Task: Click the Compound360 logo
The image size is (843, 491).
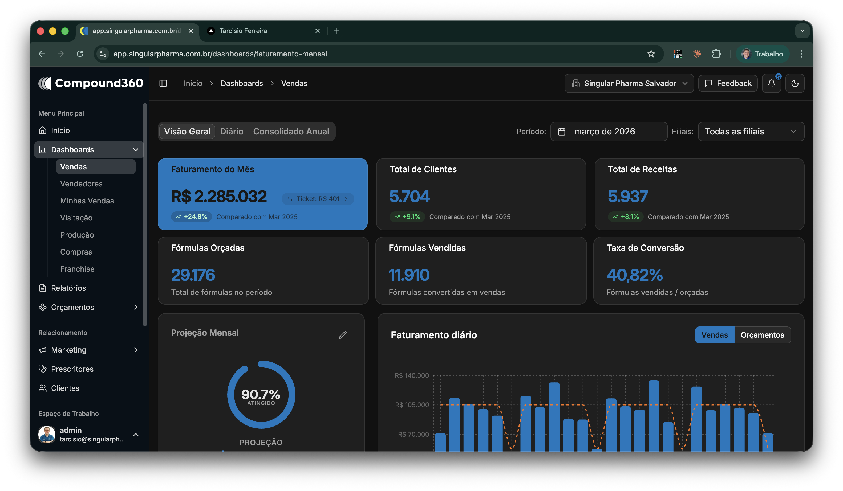Action: tap(91, 83)
